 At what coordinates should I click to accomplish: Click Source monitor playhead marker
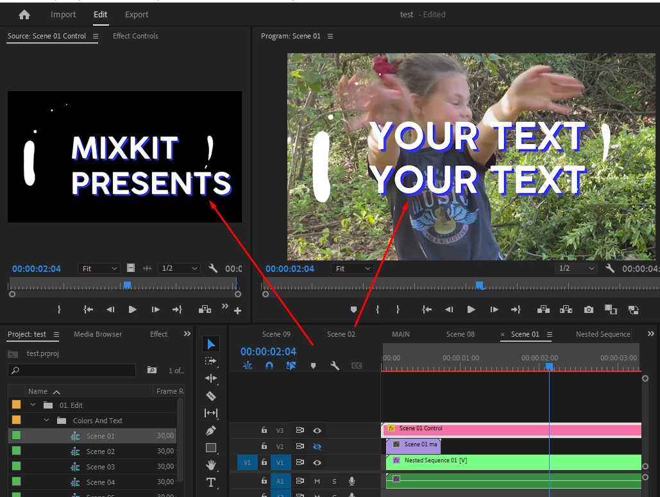[x=127, y=285]
